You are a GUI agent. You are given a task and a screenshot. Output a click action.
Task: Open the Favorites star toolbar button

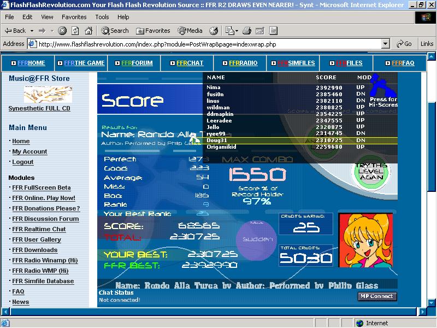[x=153, y=31]
